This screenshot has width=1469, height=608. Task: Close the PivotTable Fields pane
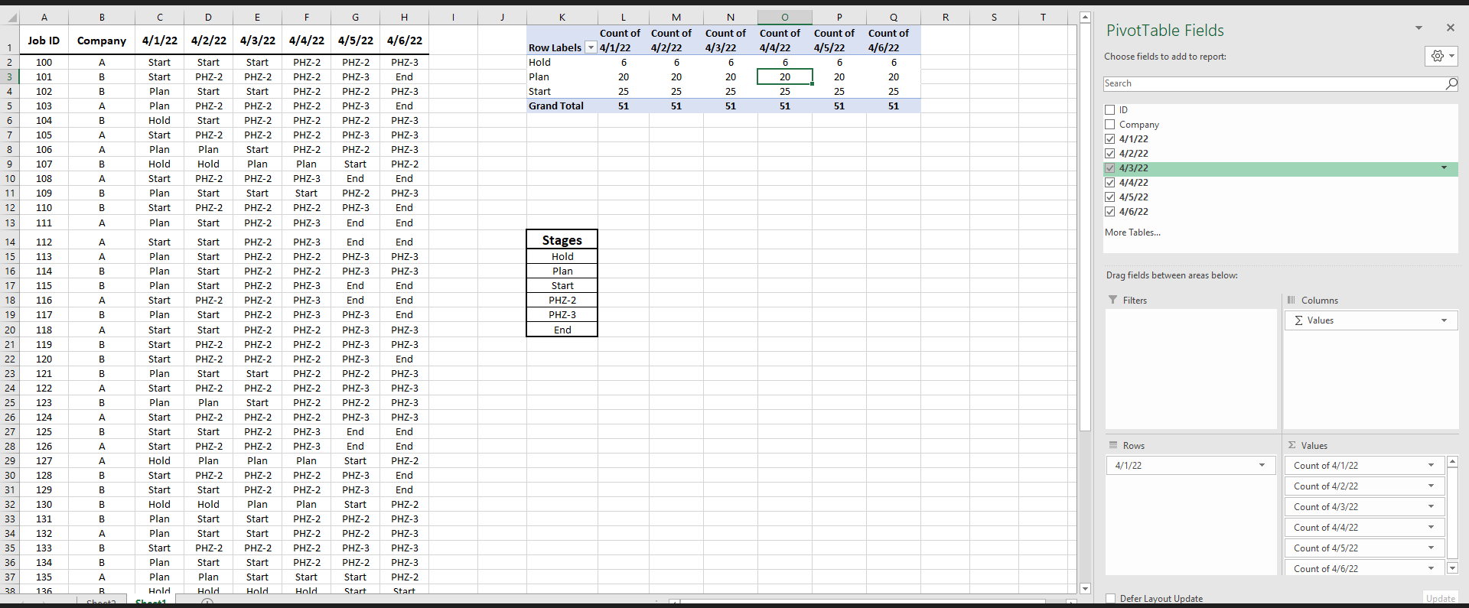[x=1450, y=28]
